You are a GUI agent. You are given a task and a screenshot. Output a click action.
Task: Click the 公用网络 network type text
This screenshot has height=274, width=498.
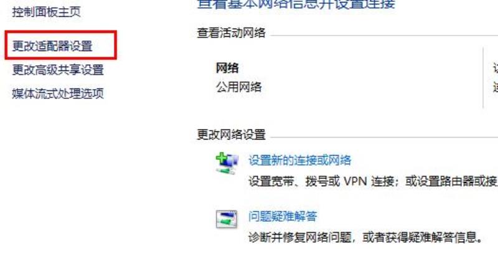[239, 87]
